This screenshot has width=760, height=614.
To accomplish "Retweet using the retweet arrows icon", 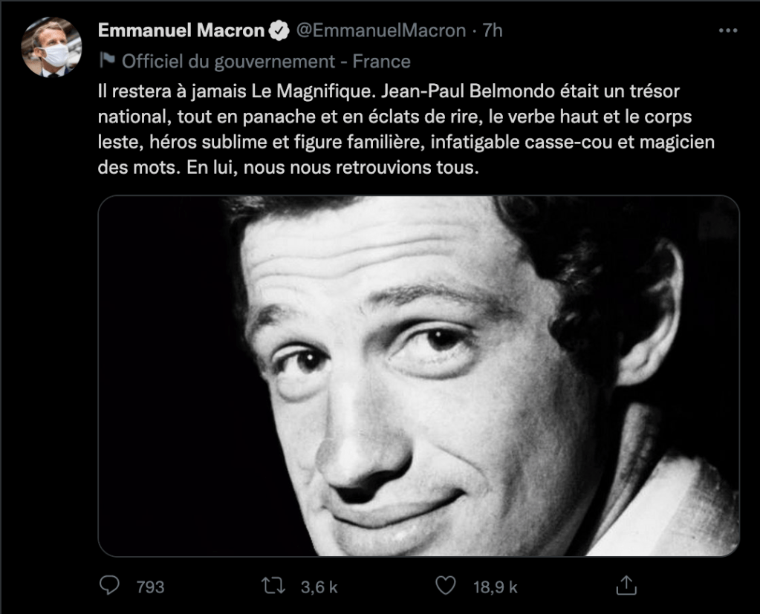I will [274, 586].
